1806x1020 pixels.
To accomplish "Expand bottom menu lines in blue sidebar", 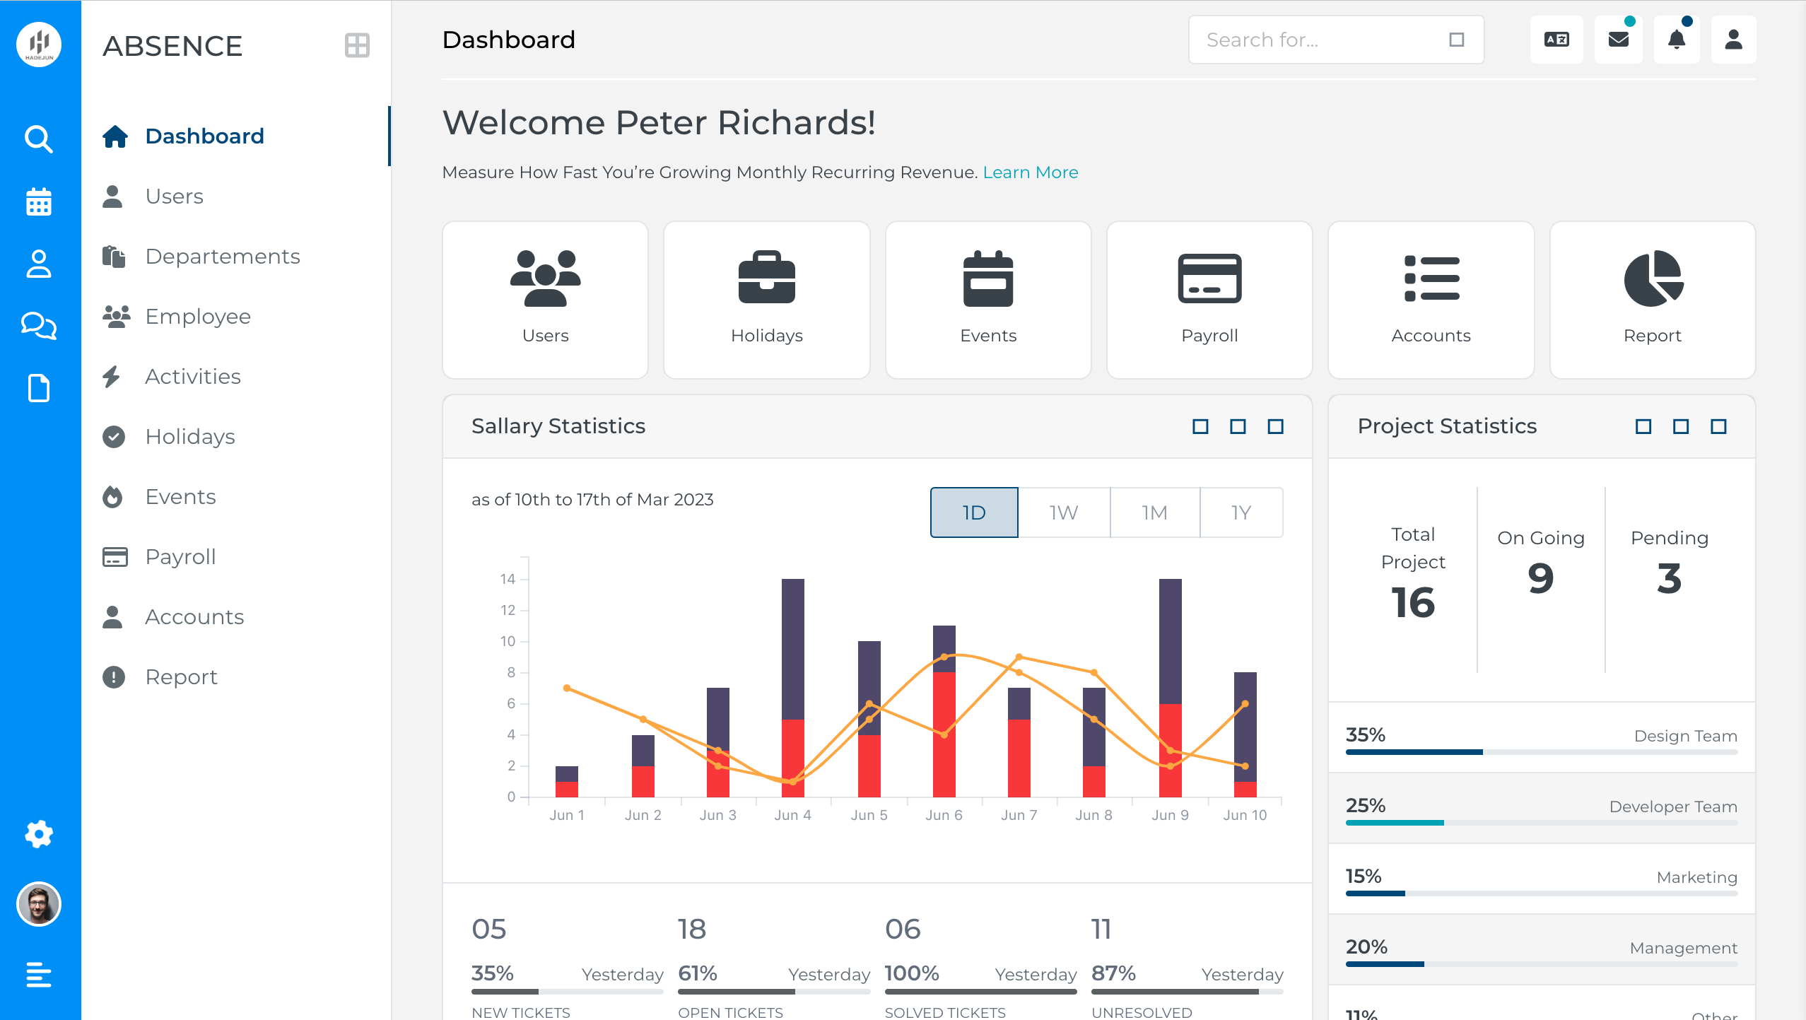I will (x=39, y=975).
